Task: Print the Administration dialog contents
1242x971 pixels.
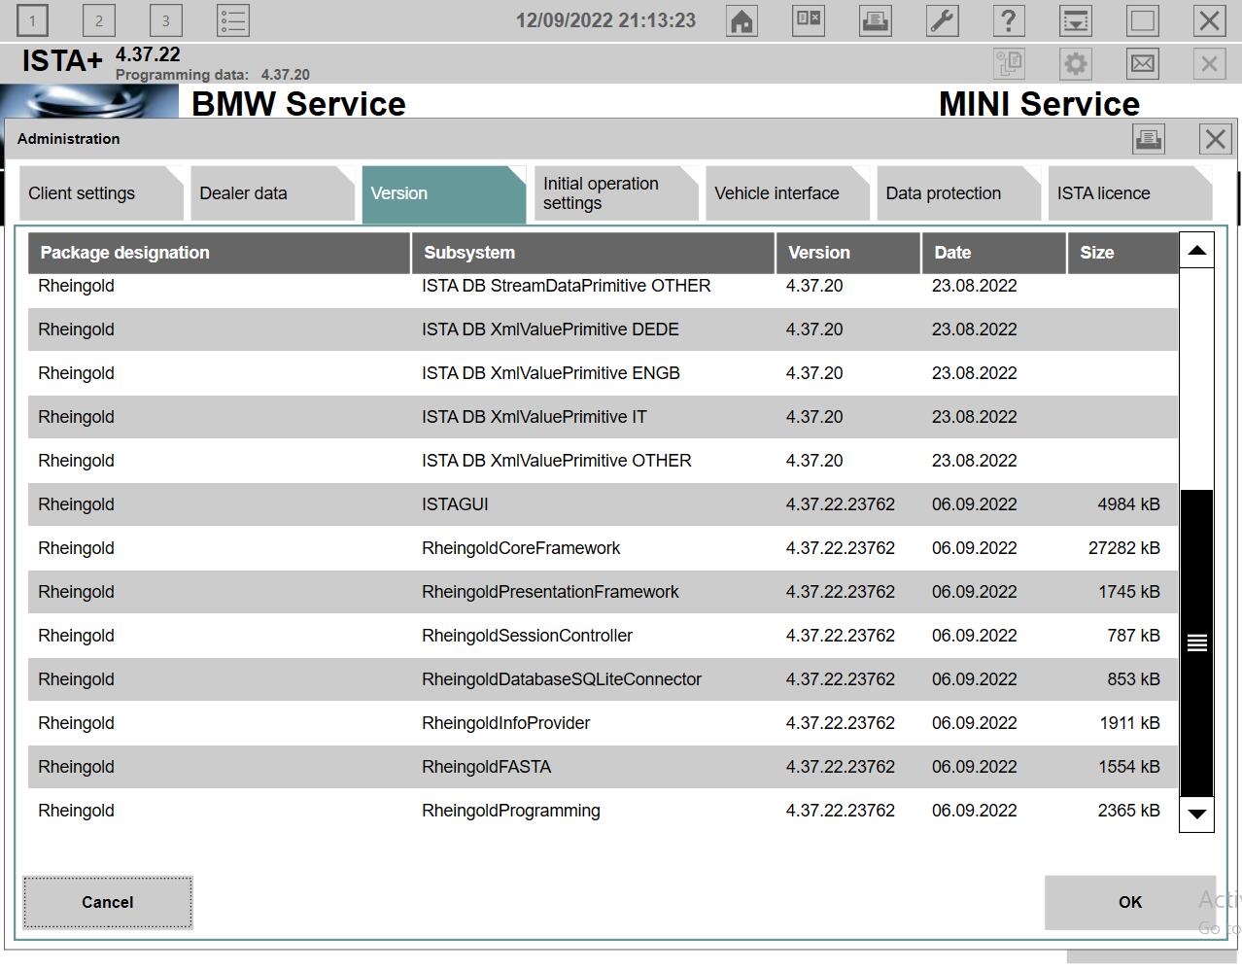Action: click(1149, 139)
